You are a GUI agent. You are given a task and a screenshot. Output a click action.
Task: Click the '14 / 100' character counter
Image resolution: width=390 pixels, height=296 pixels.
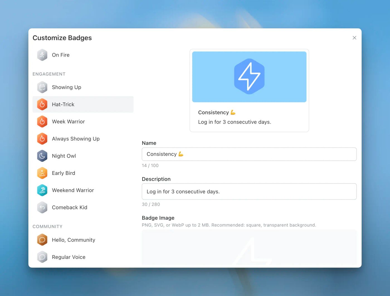pos(150,165)
